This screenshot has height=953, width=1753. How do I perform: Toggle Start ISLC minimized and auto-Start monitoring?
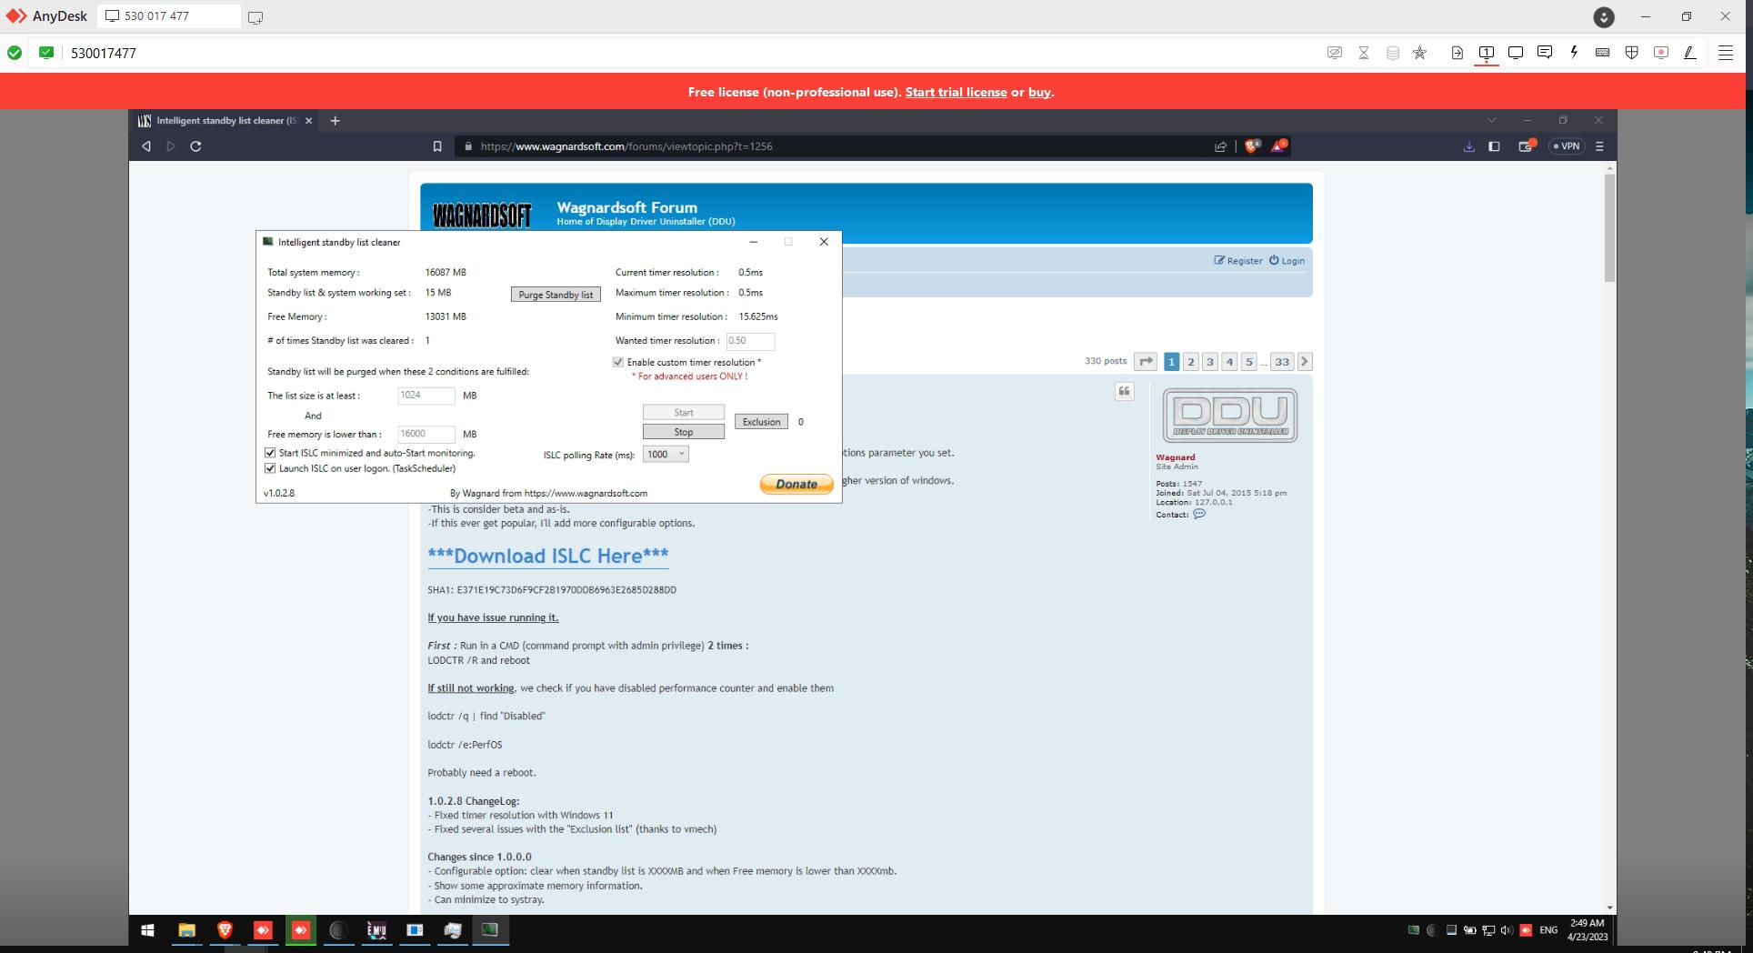click(x=270, y=453)
